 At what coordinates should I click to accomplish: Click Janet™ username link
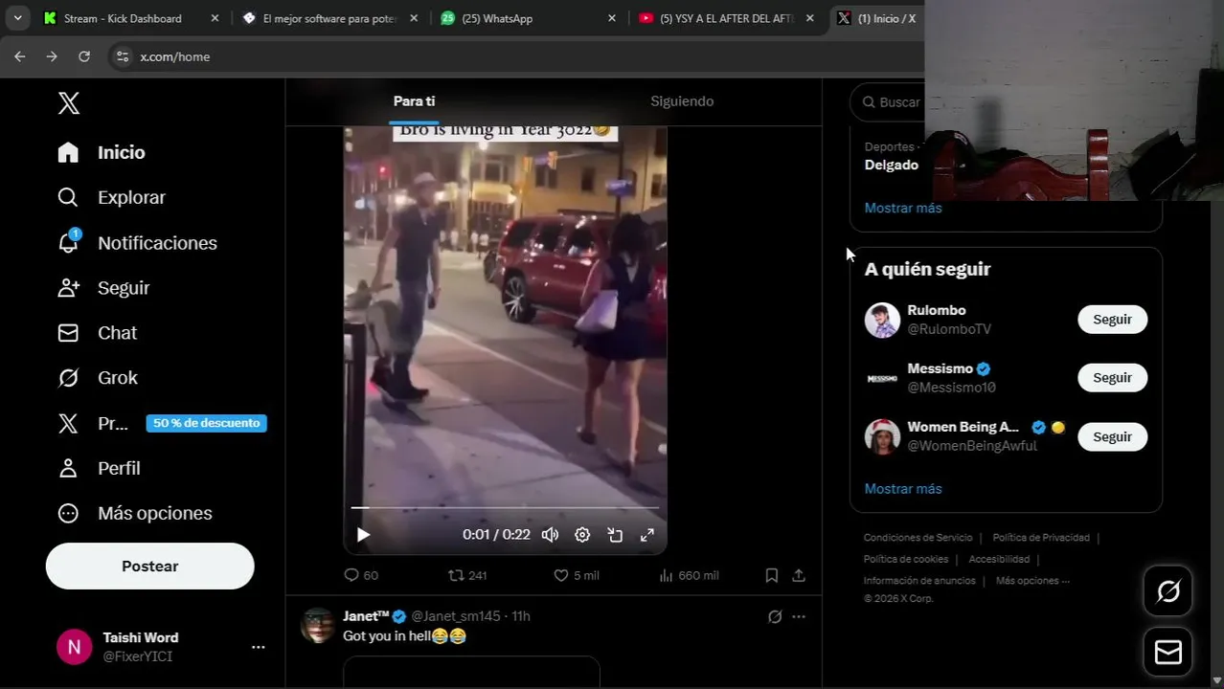coord(366,616)
